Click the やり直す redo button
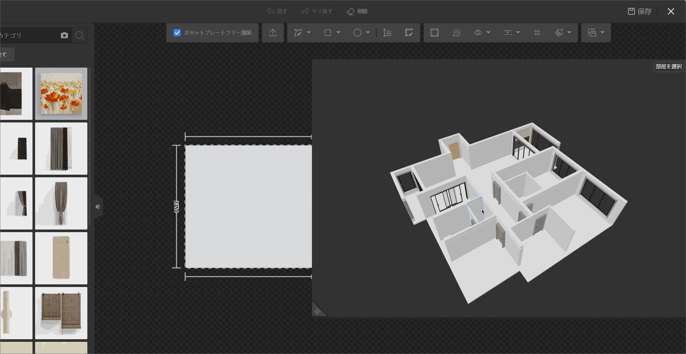The height and width of the screenshot is (354, 686). (317, 11)
